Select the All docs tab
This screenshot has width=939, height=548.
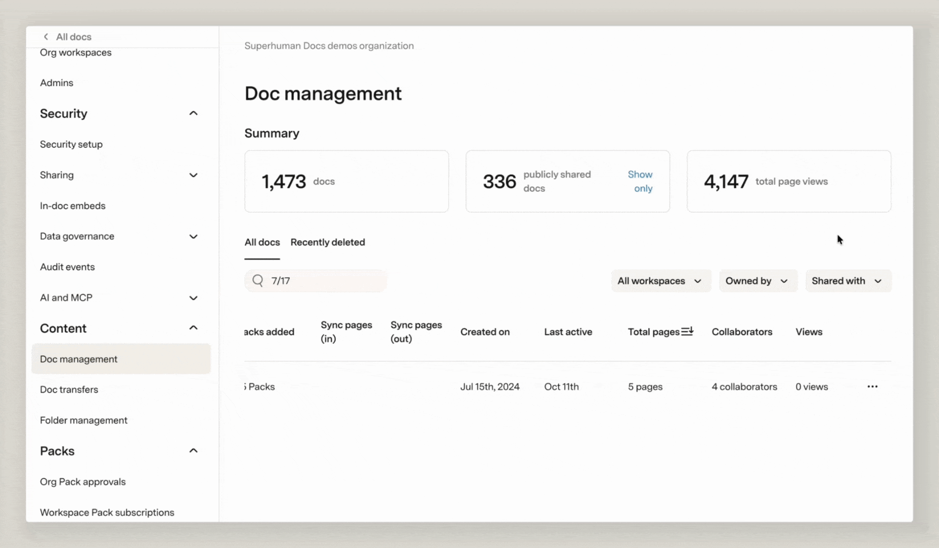pyautogui.click(x=262, y=242)
